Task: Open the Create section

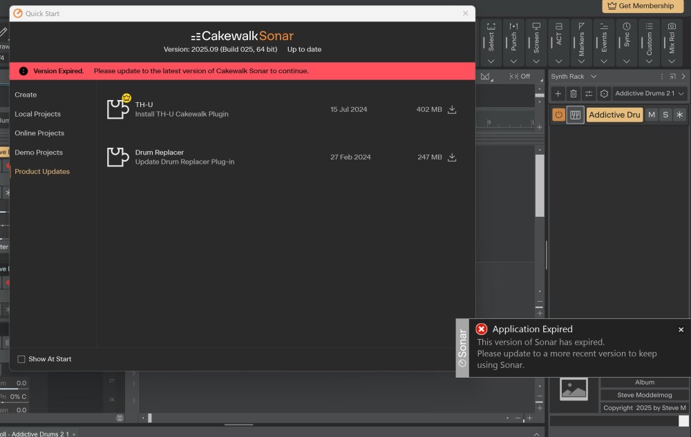Action: click(x=26, y=95)
